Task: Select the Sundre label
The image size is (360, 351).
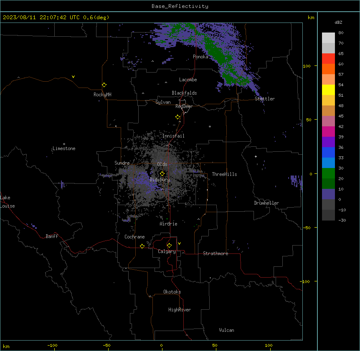Action: [122, 163]
